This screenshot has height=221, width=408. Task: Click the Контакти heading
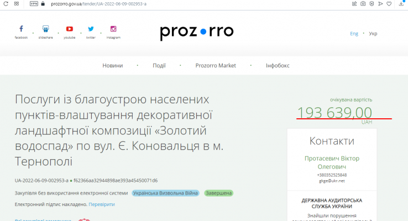coord(332,141)
